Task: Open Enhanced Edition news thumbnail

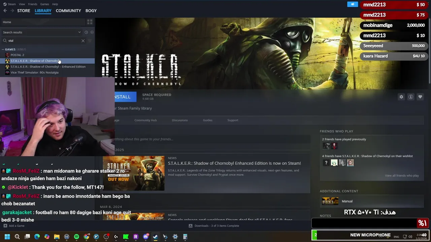Action: coord(134,173)
